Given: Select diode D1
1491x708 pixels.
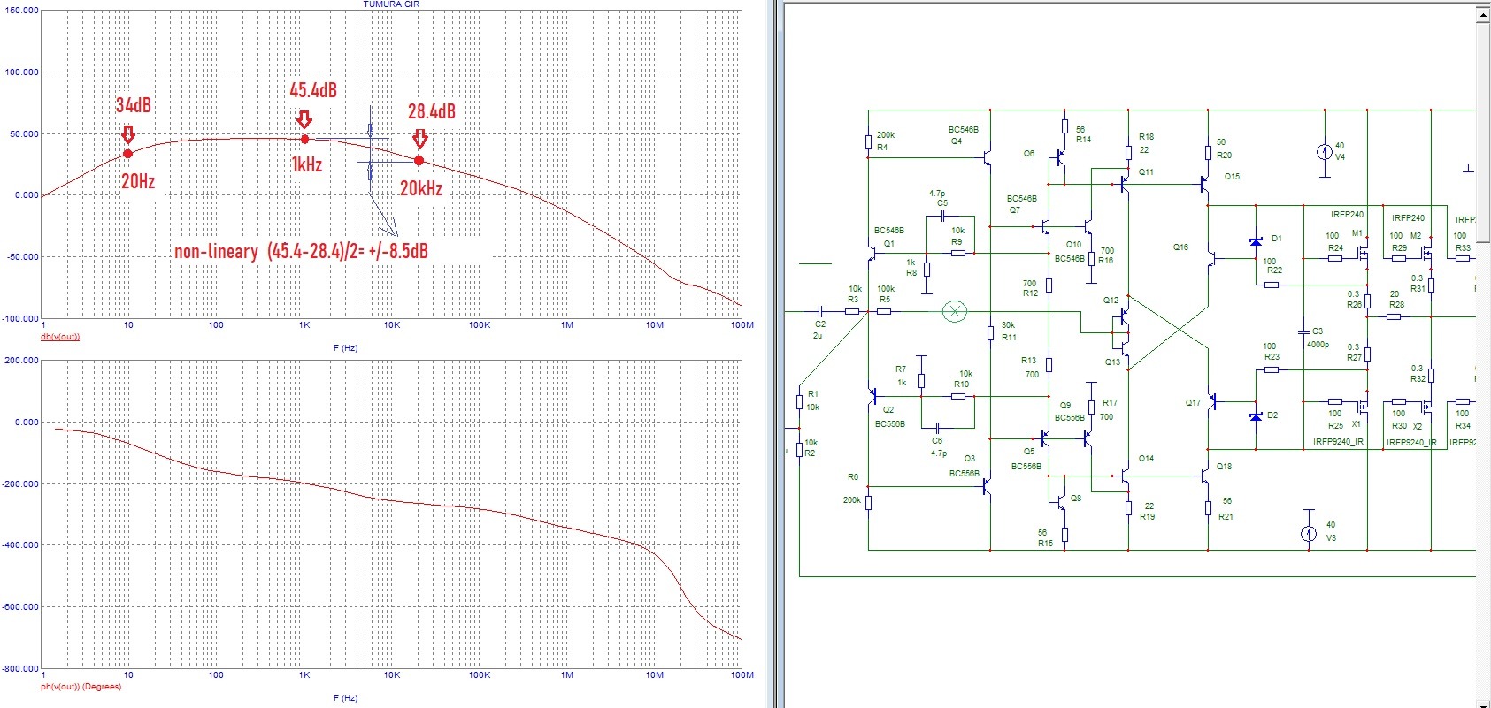Looking at the screenshot, I should pyautogui.click(x=1256, y=241).
